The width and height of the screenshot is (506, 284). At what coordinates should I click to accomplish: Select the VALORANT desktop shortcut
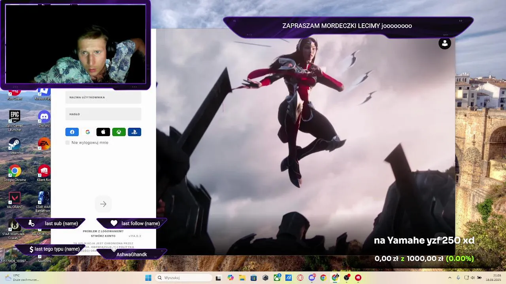(15, 200)
